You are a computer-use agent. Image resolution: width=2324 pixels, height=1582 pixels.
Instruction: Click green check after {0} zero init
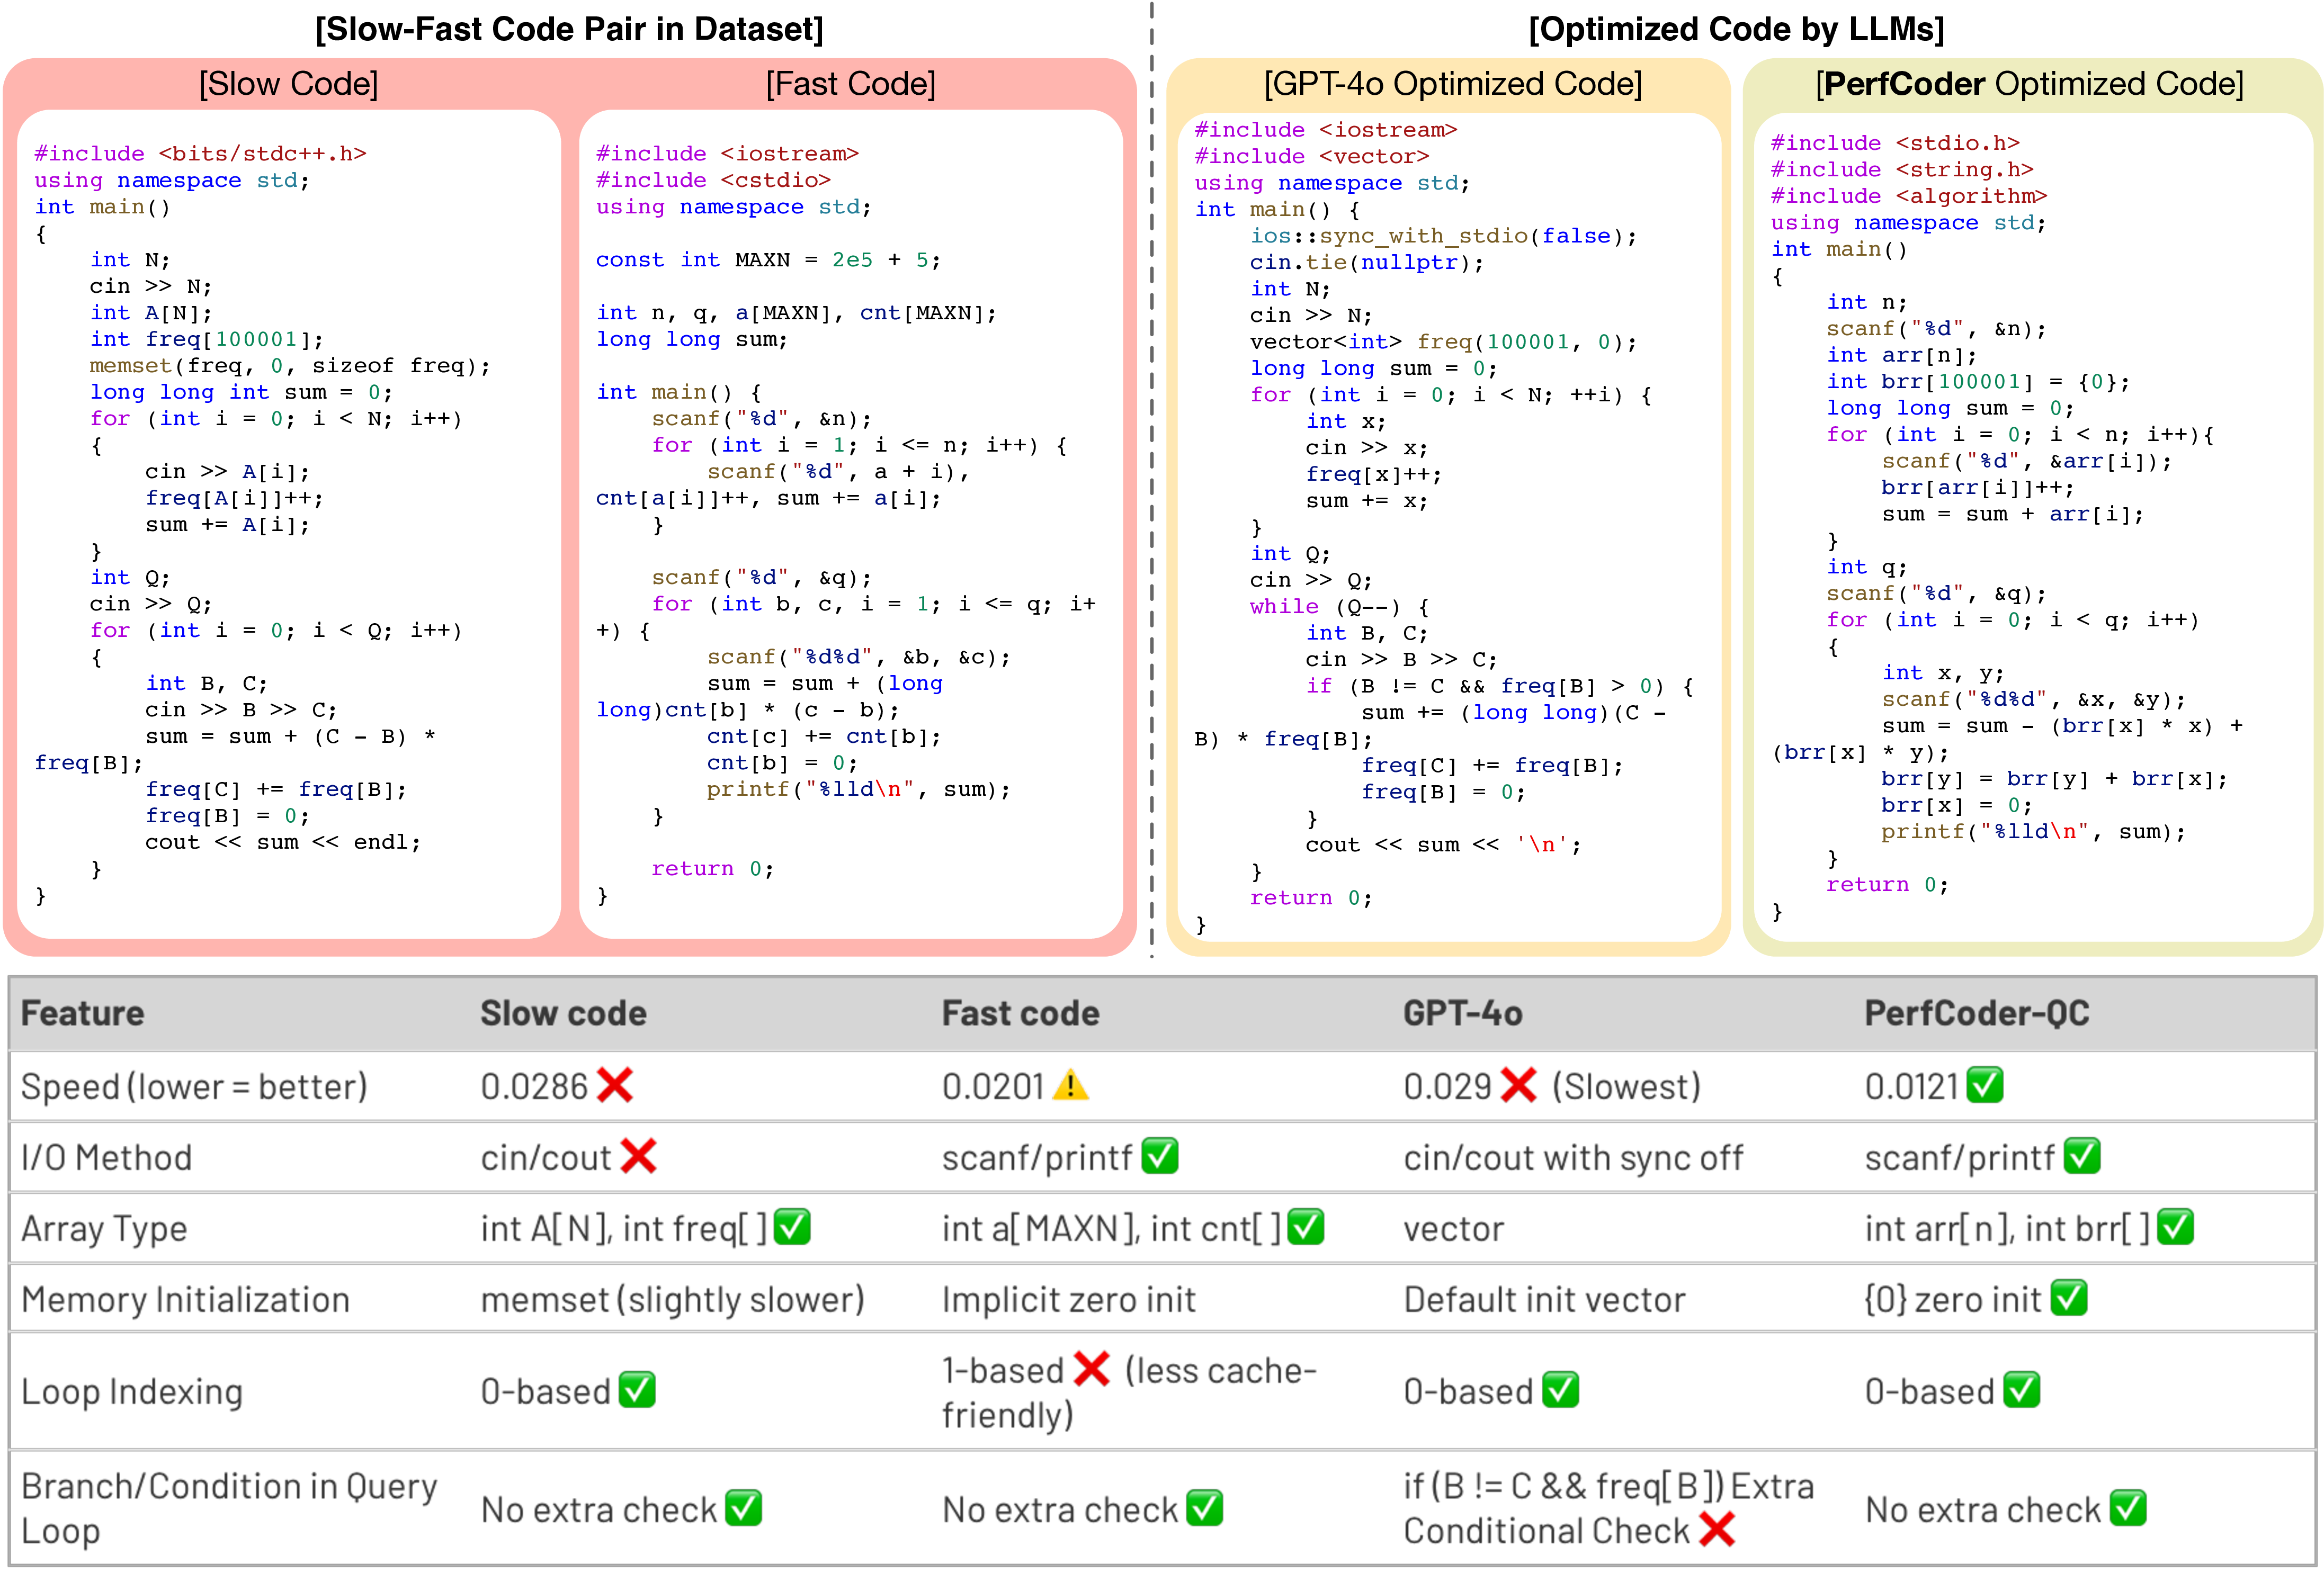point(2069,1298)
